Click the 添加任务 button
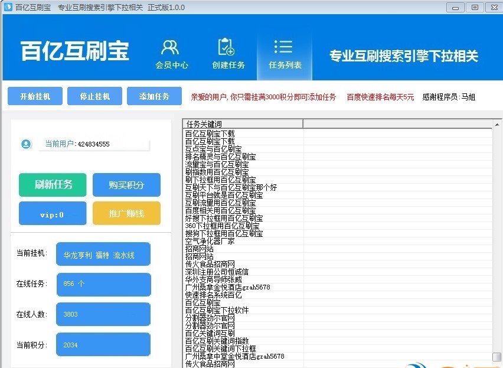The image size is (503, 368). click(154, 96)
